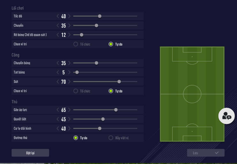
Task: Increase Sút value with right arrow
Action: pyautogui.click(x=69, y=82)
